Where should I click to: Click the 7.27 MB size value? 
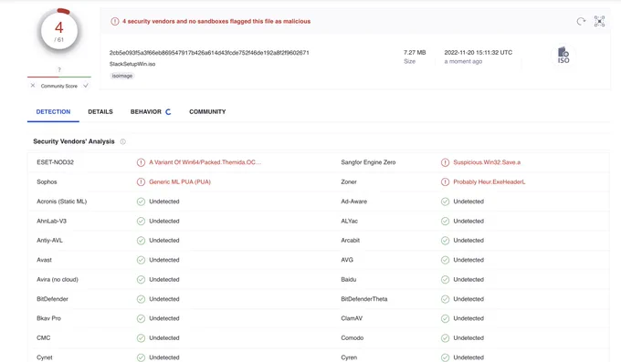[x=415, y=52]
